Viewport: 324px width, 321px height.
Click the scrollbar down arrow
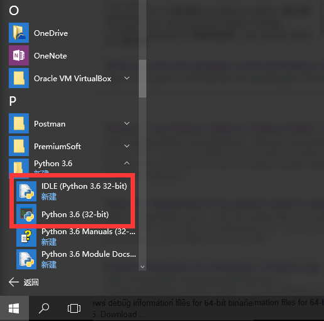pos(143,267)
